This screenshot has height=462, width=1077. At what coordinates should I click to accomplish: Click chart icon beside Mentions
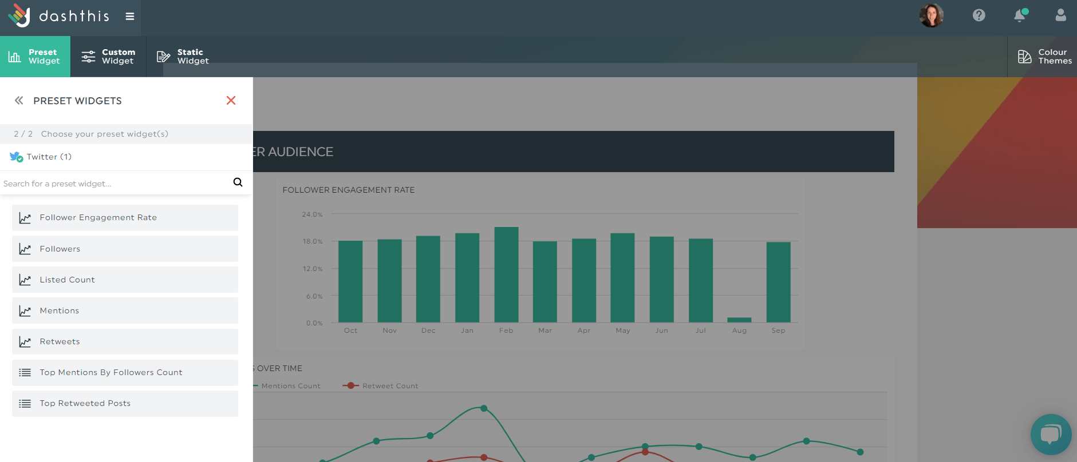point(25,310)
